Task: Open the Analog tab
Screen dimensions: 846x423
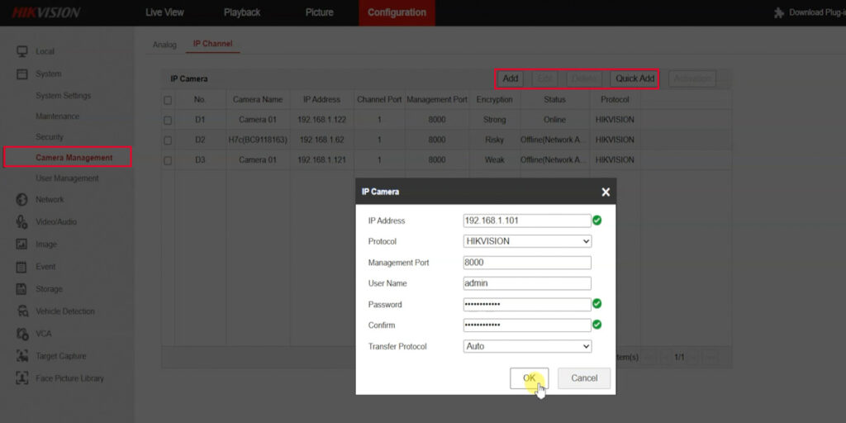Action: [x=164, y=44]
